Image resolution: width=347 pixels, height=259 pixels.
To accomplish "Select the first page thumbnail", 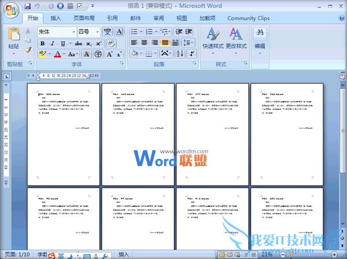I will coord(64,134).
